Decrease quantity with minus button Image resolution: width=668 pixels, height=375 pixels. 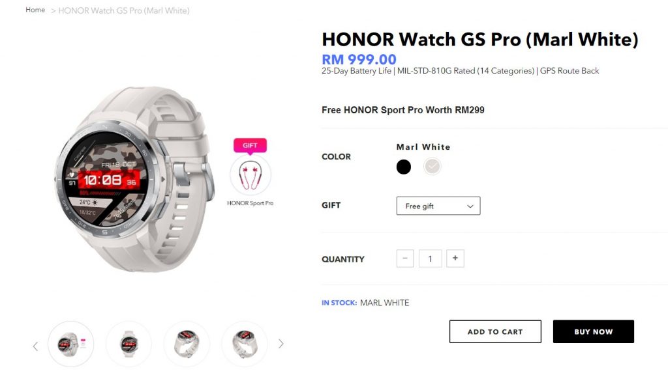[x=404, y=258]
